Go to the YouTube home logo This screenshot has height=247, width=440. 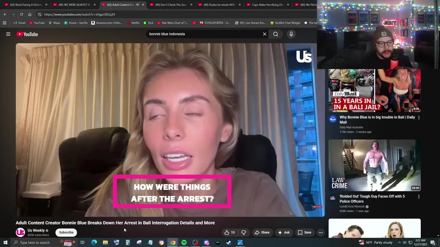click(27, 34)
